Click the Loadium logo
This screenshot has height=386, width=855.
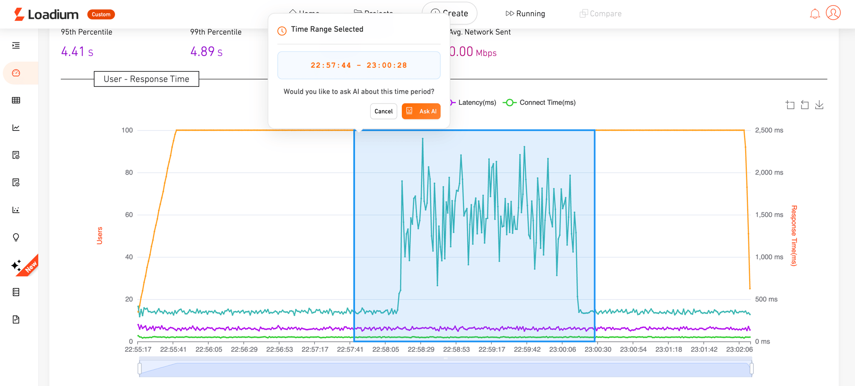[x=46, y=14]
